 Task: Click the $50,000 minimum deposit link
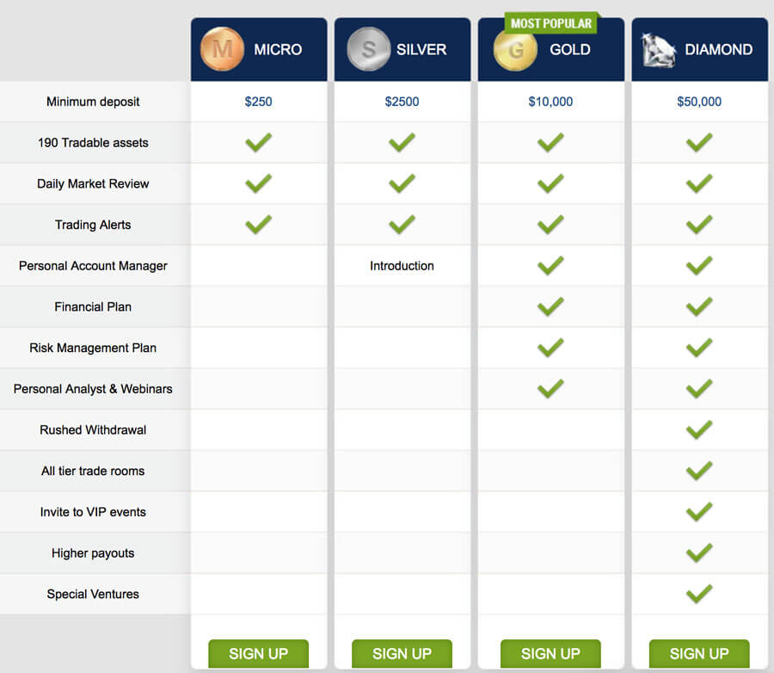pyautogui.click(x=699, y=102)
